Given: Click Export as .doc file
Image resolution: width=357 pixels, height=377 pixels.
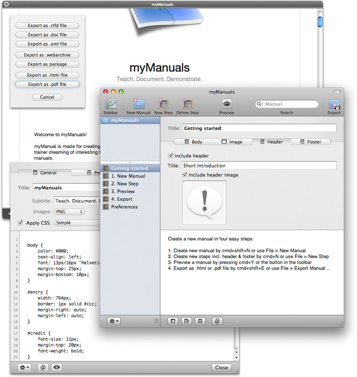Looking at the screenshot, I should 47,35.
